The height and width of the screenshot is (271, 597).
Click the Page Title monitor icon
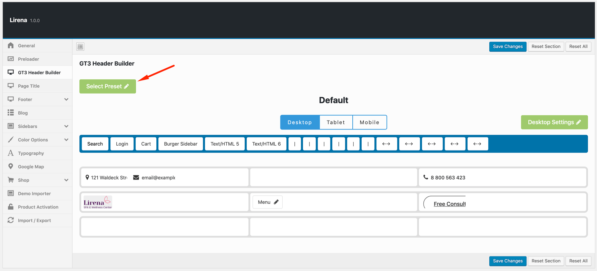coord(11,86)
